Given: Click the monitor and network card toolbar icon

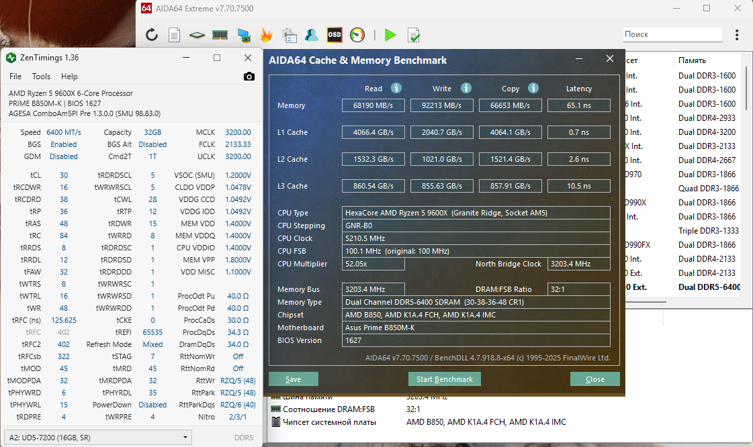Looking at the screenshot, I should pyautogui.click(x=243, y=35).
